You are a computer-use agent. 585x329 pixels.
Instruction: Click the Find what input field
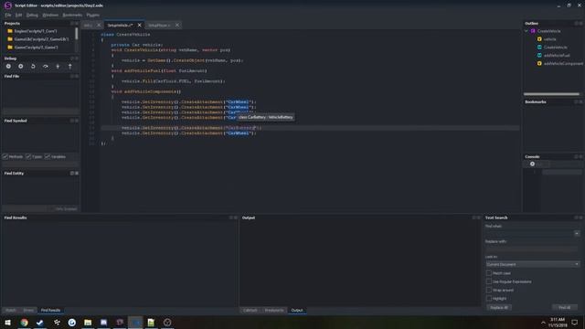pyautogui.click(x=529, y=234)
